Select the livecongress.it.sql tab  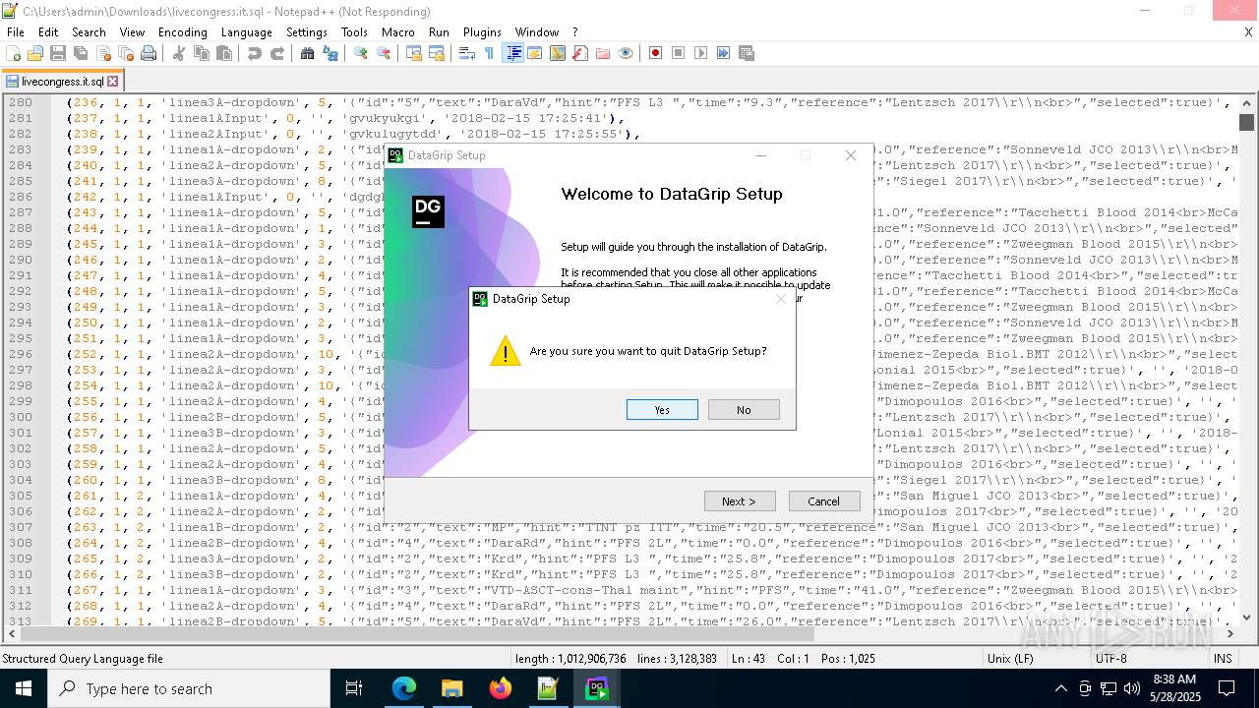61,82
